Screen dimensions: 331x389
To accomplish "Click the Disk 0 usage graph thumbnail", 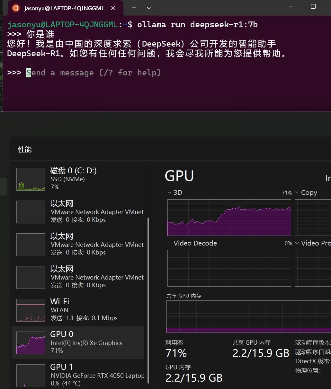I will point(31,179).
